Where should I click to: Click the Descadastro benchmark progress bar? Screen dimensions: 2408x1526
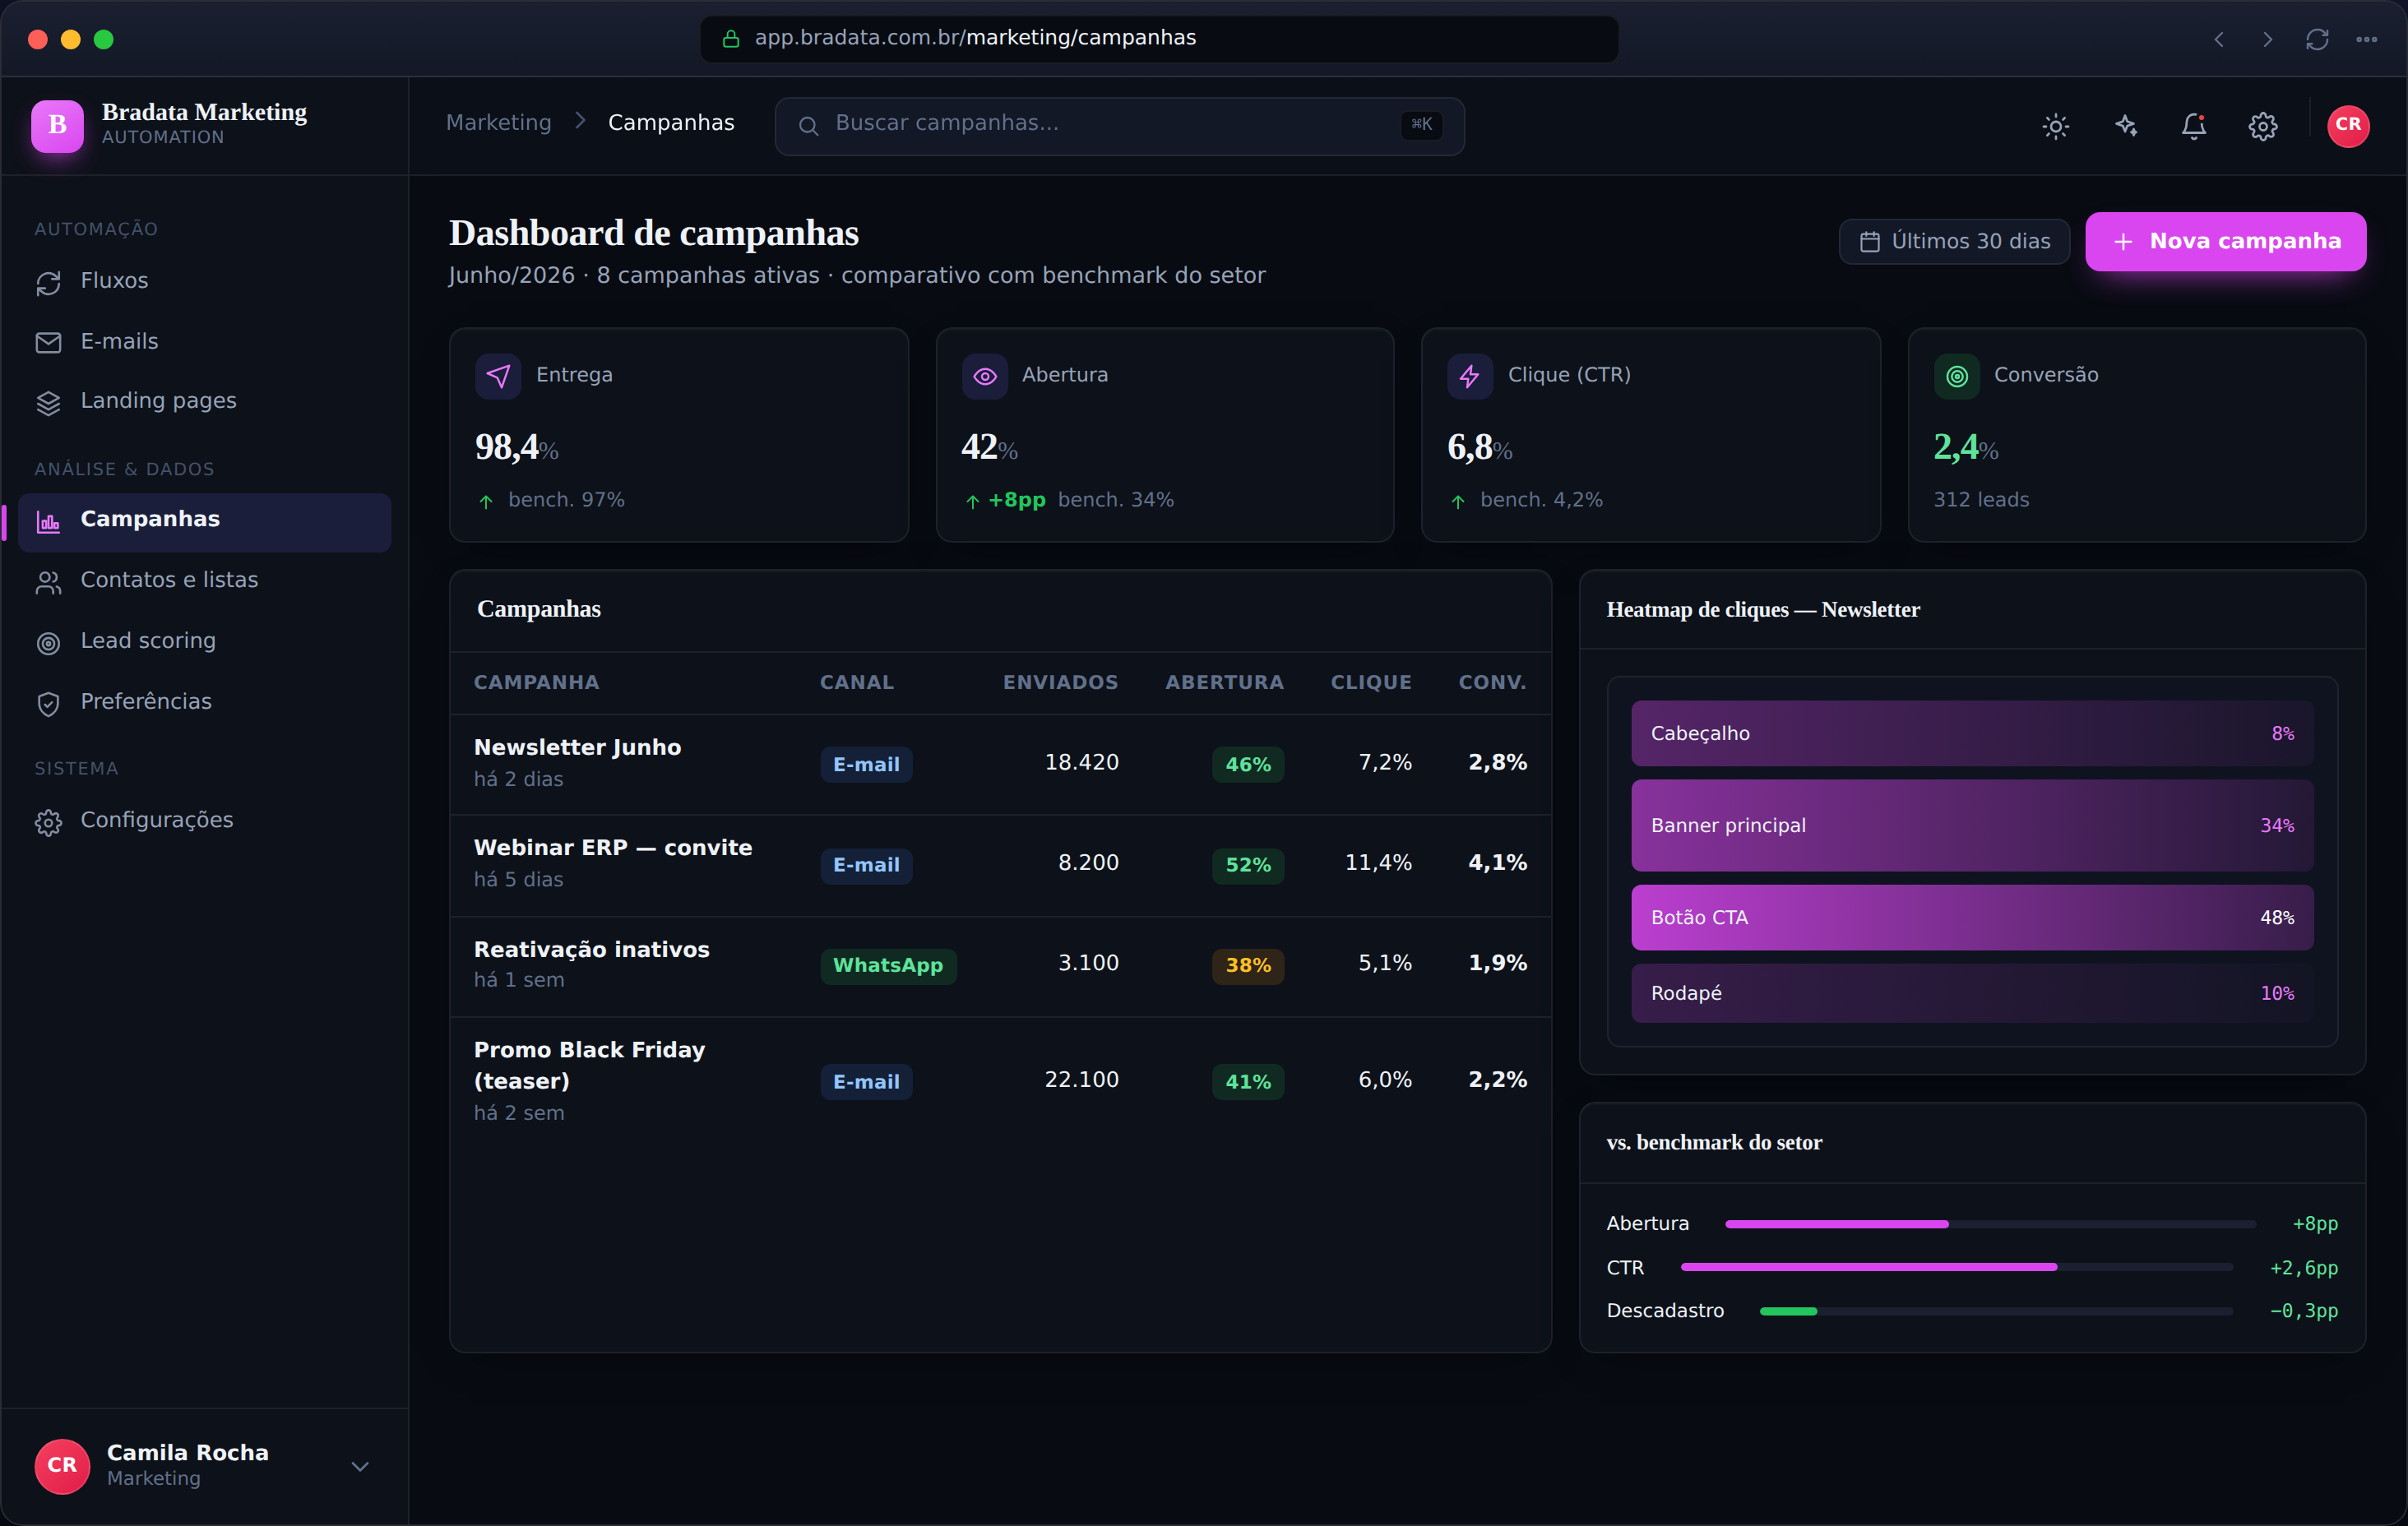click(x=1996, y=1311)
